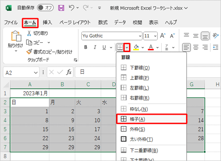Toggle the 自動保存 switch

[x=45, y=7]
